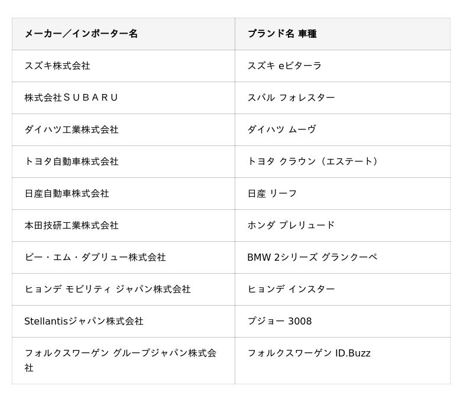Click the スバル フォレスター cell

point(291,98)
